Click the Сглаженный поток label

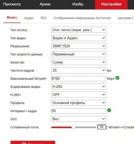[x=24, y=127]
